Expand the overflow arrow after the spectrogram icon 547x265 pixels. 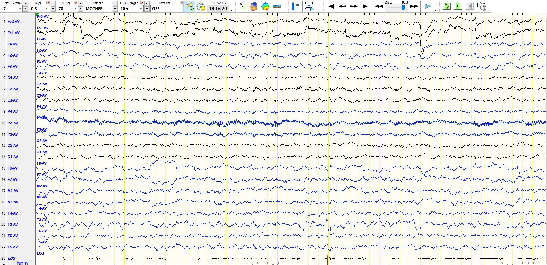pos(285,10)
